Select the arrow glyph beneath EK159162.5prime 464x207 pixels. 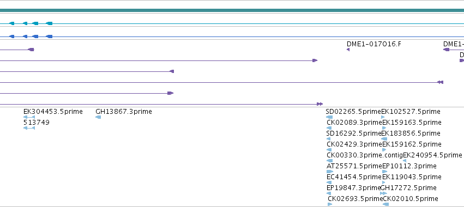click(384, 150)
